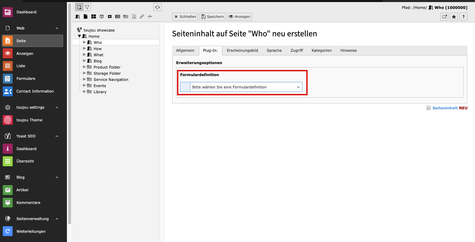This screenshot has width=475, height=242.
Task: Open the toujou Theme module
Action: click(x=29, y=120)
